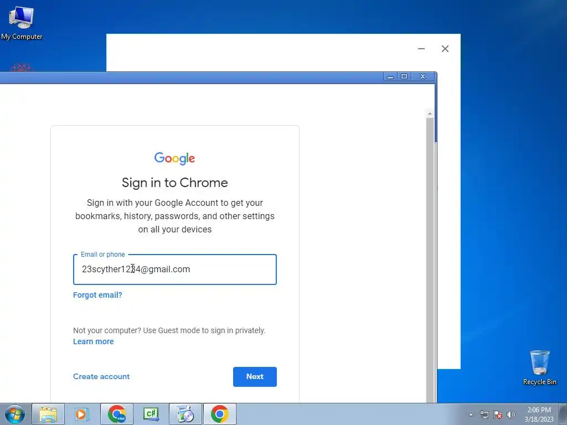Open the Create account link
This screenshot has height=425, width=567.
(101, 376)
